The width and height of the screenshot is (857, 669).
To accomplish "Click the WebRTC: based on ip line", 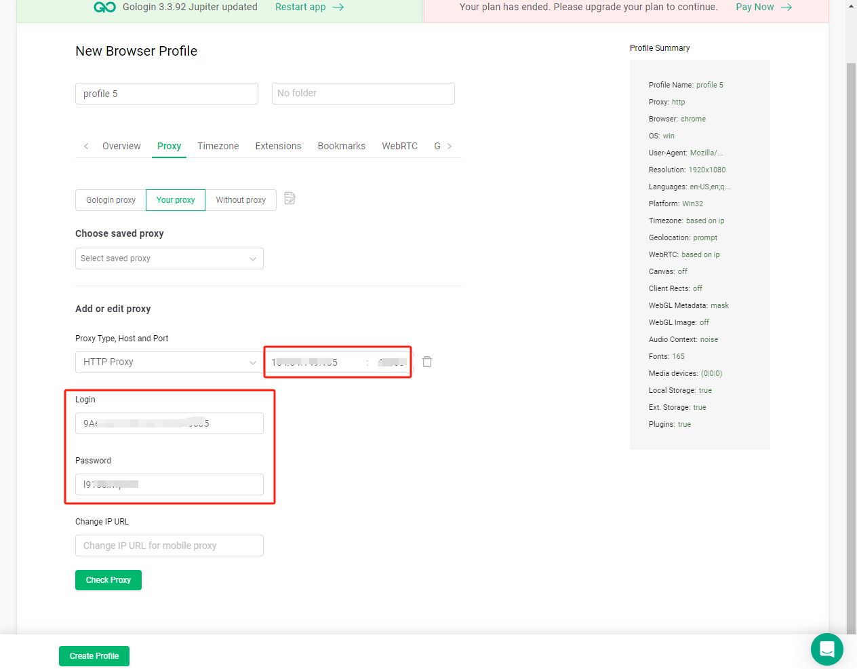I will point(685,254).
